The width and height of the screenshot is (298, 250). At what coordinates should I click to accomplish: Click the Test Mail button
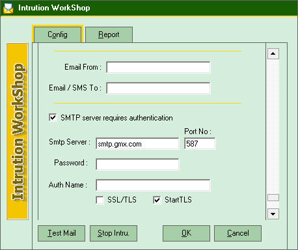pyautogui.click(x=62, y=233)
